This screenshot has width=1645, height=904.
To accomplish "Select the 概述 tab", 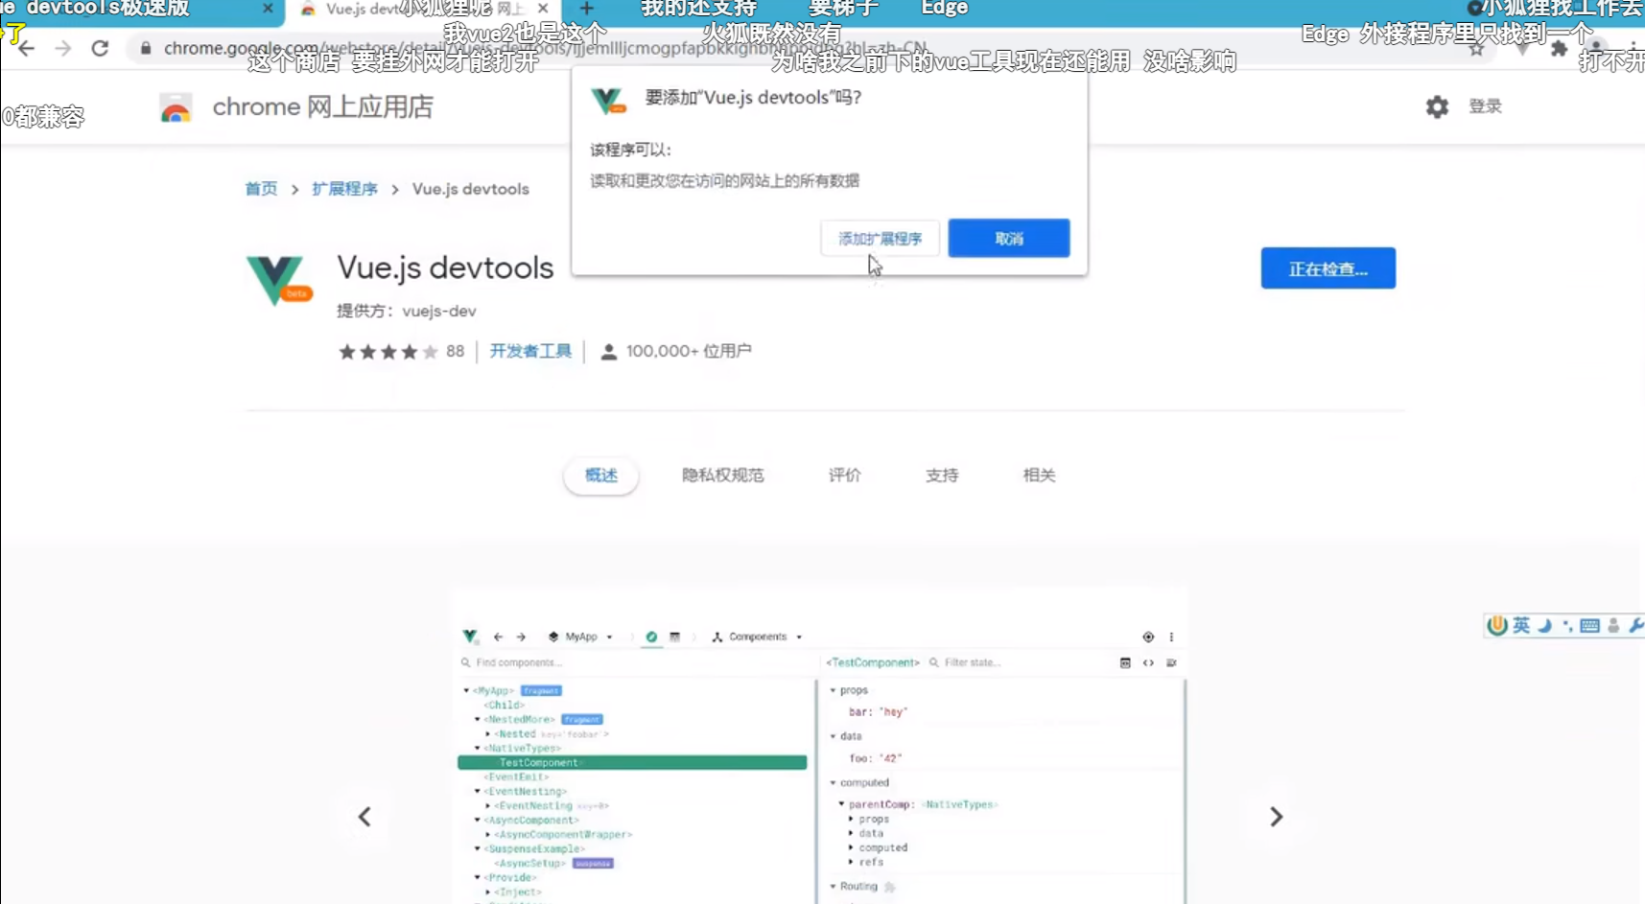I will [x=601, y=475].
